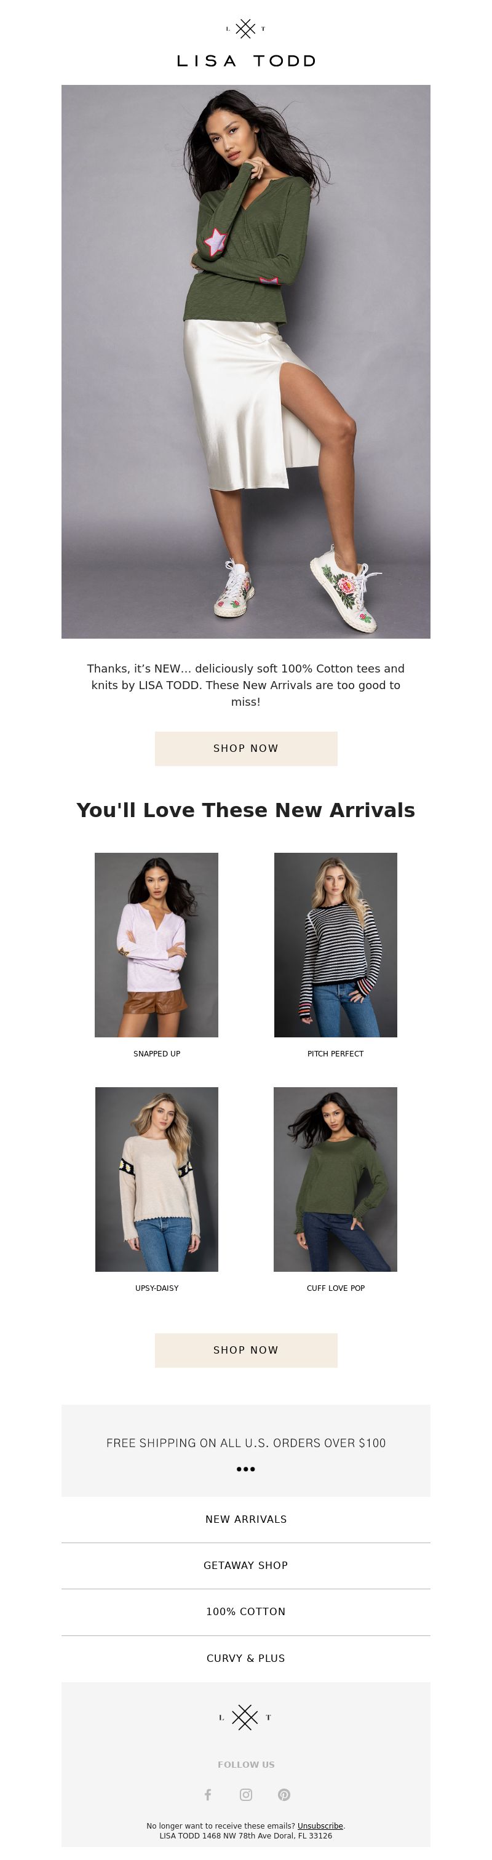Image resolution: width=492 pixels, height=1860 pixels.
Task: Open the Cuff Love Pop green top image
Action: (x=335, y=1179)
